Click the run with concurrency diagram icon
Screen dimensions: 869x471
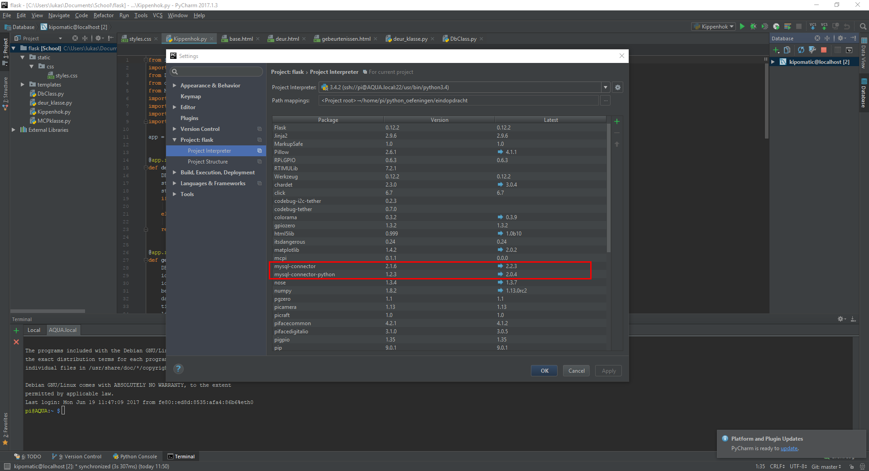click(x=788, y=27)
